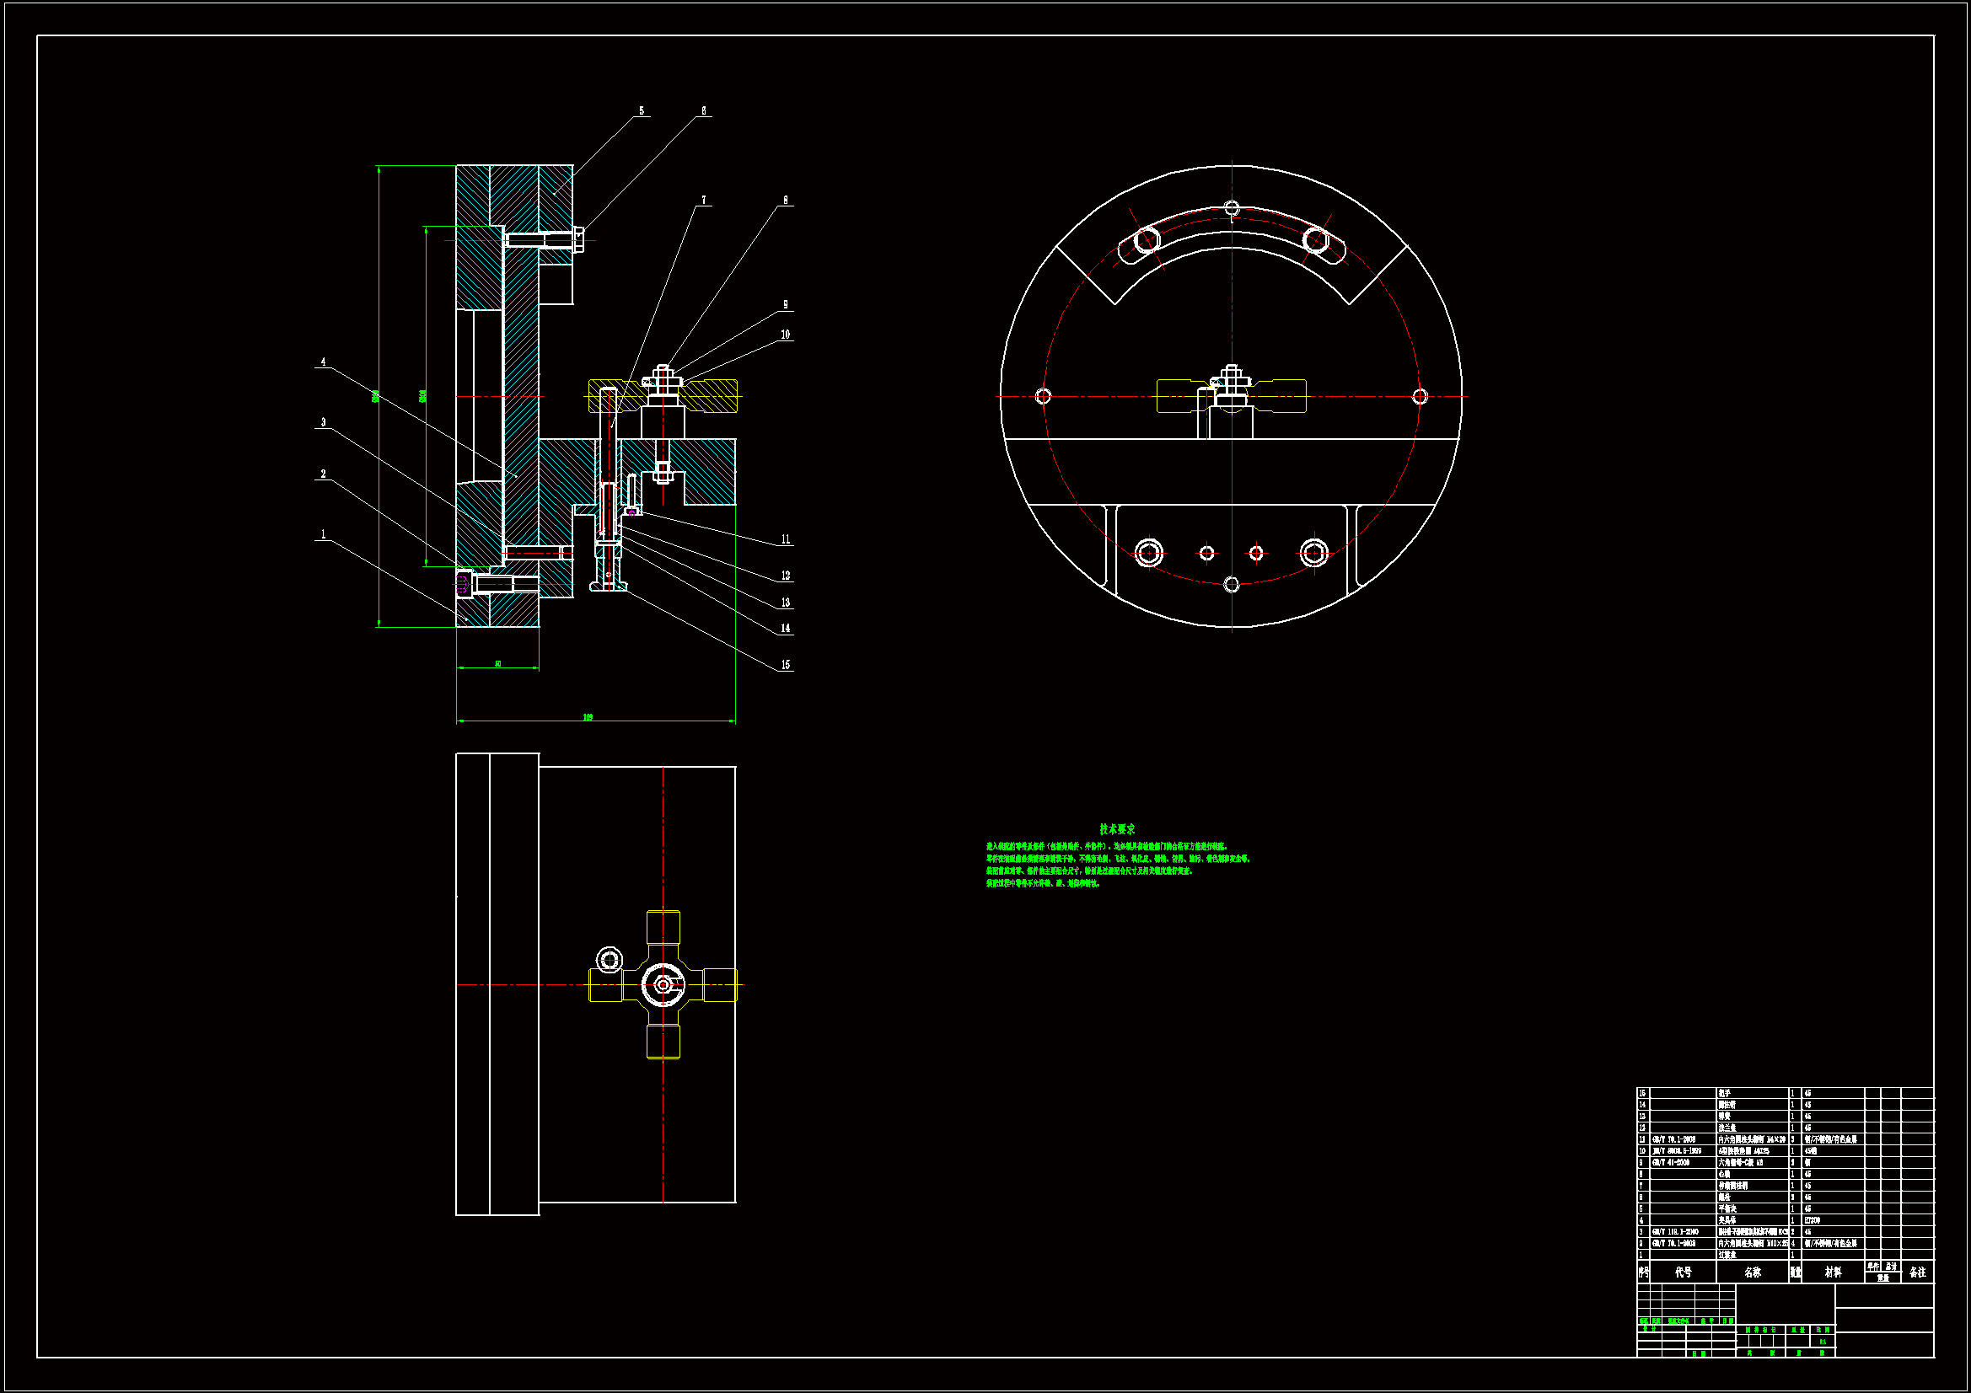Viewport: 1971px width, 1393px height.
Task: Select part callout number 1
Action: coord(324,535)
